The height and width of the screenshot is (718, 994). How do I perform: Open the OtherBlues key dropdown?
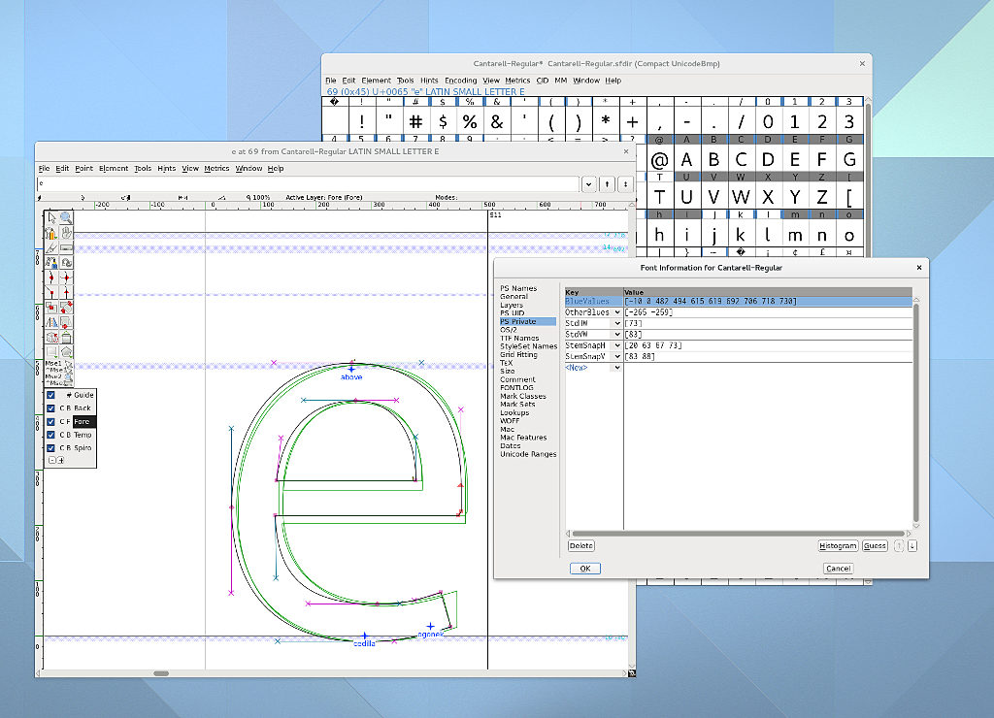tap(616, 312)
